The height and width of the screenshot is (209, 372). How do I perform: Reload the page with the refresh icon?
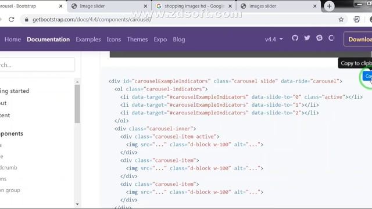[x=12, y=19]
